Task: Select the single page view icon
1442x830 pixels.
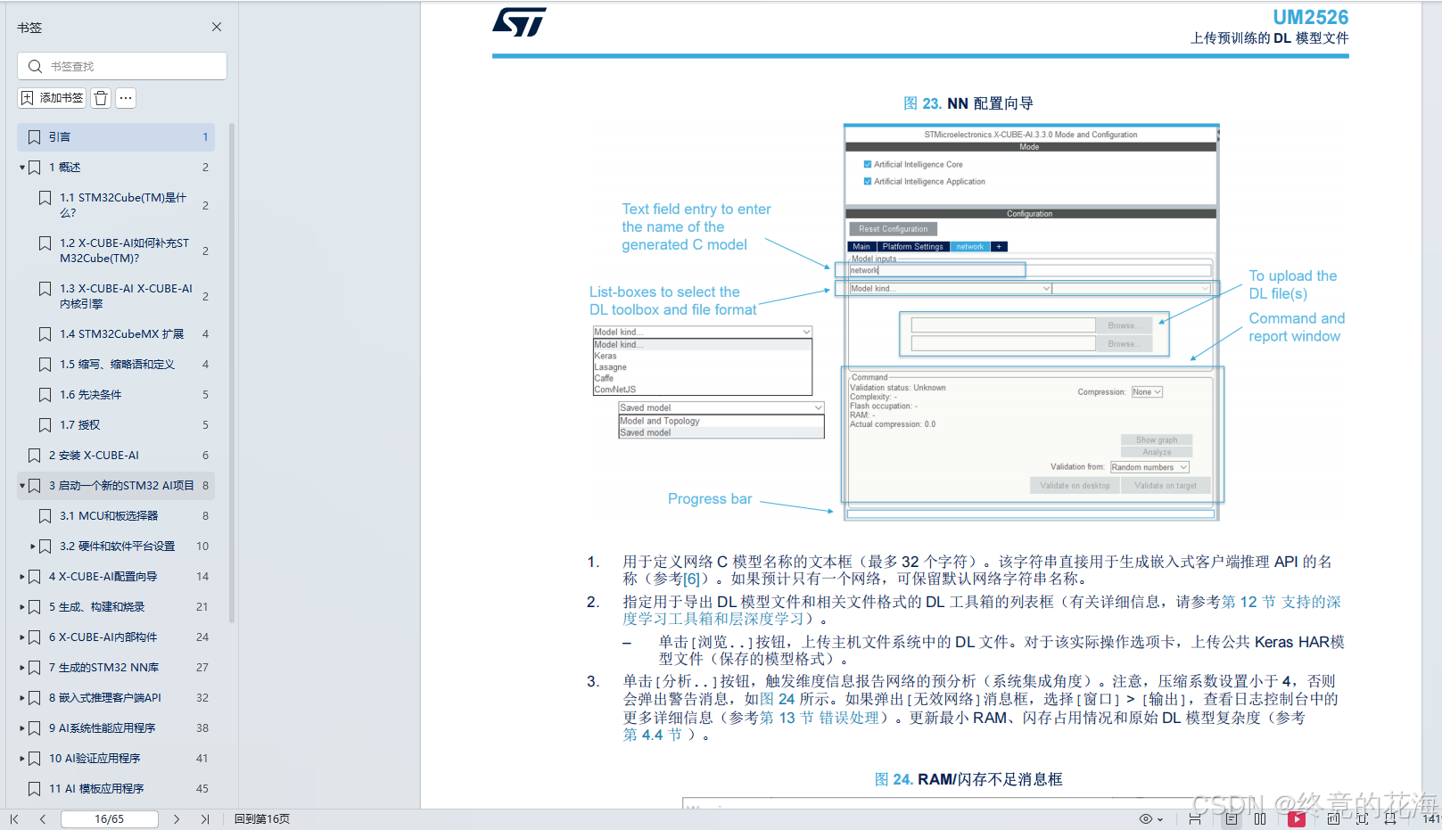Action: click(1232, 818)
